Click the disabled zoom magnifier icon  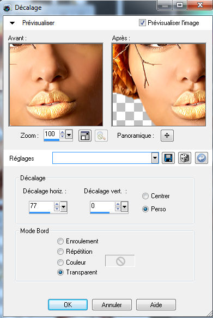(x=101, y=136)
